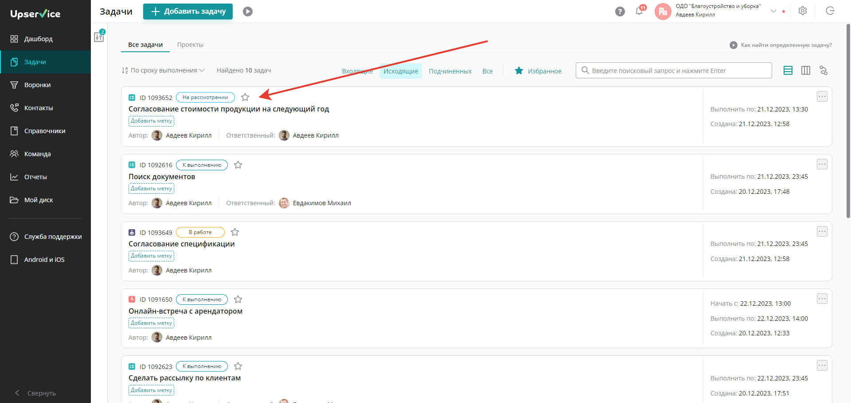Open more options for Согласование спецификации task
This screenshot has height=403, width=851.
pos(822,231)
